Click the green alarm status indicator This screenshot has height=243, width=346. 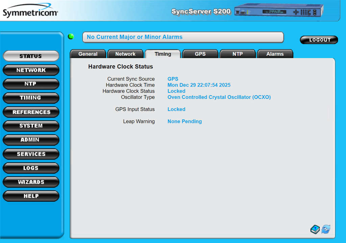click(71, 36)
